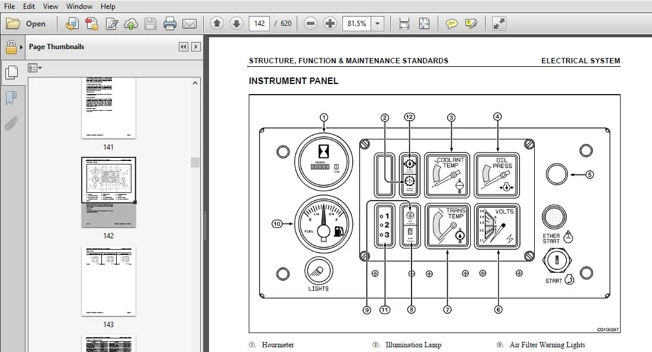This screenshot has height=352, width=652.
Task: Open the Edit menu
Action: point(28,7)
